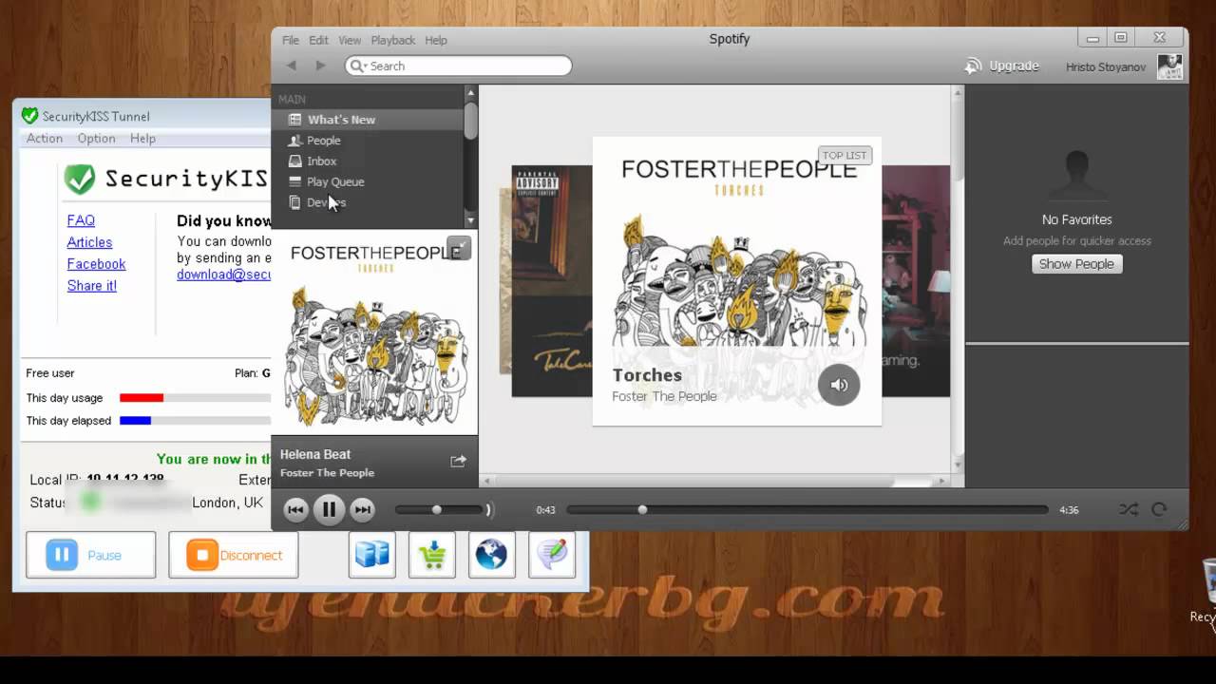This screenshot has width=1216, height=684.
Task: Click the Inbox sidebar icon
Action: (294, 161)
